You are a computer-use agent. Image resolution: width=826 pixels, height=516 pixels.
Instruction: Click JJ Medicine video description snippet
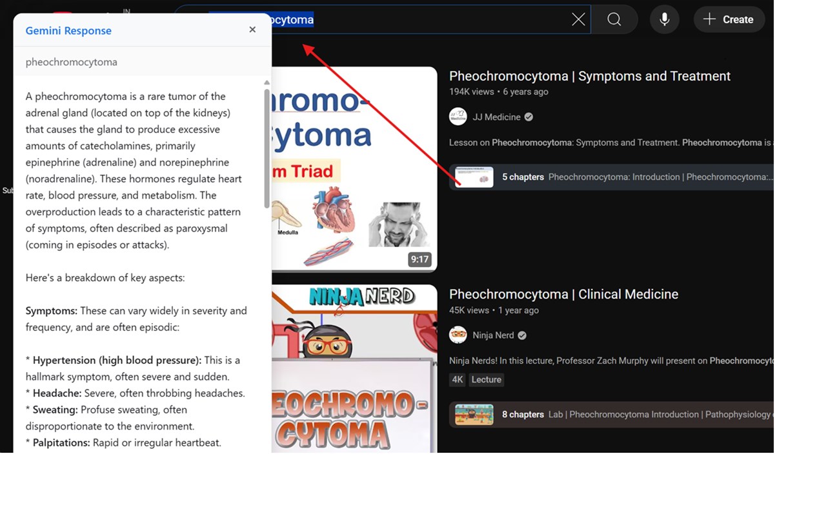pos(610,143)
